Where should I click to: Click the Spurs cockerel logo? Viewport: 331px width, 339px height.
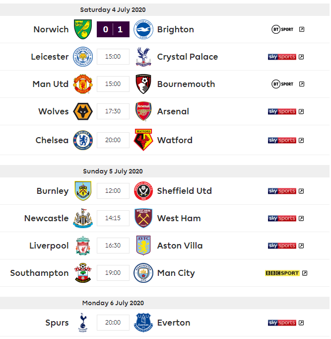(x=82, y=323)
